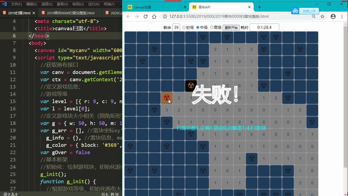Click the zoom magnifier in the address bar

tap(314, 16)
